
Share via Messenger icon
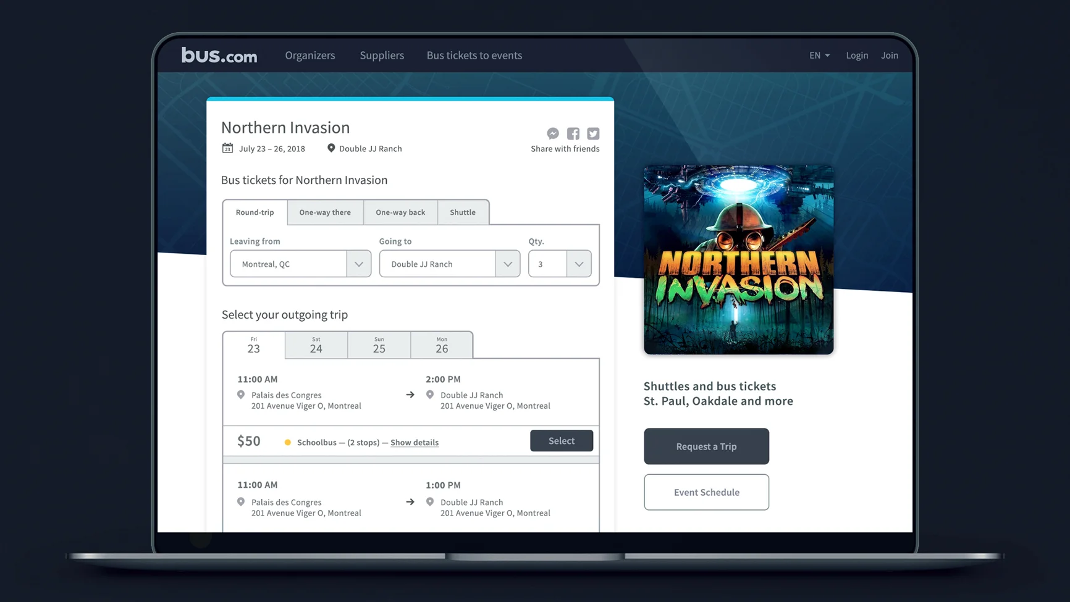pos(553,133)
